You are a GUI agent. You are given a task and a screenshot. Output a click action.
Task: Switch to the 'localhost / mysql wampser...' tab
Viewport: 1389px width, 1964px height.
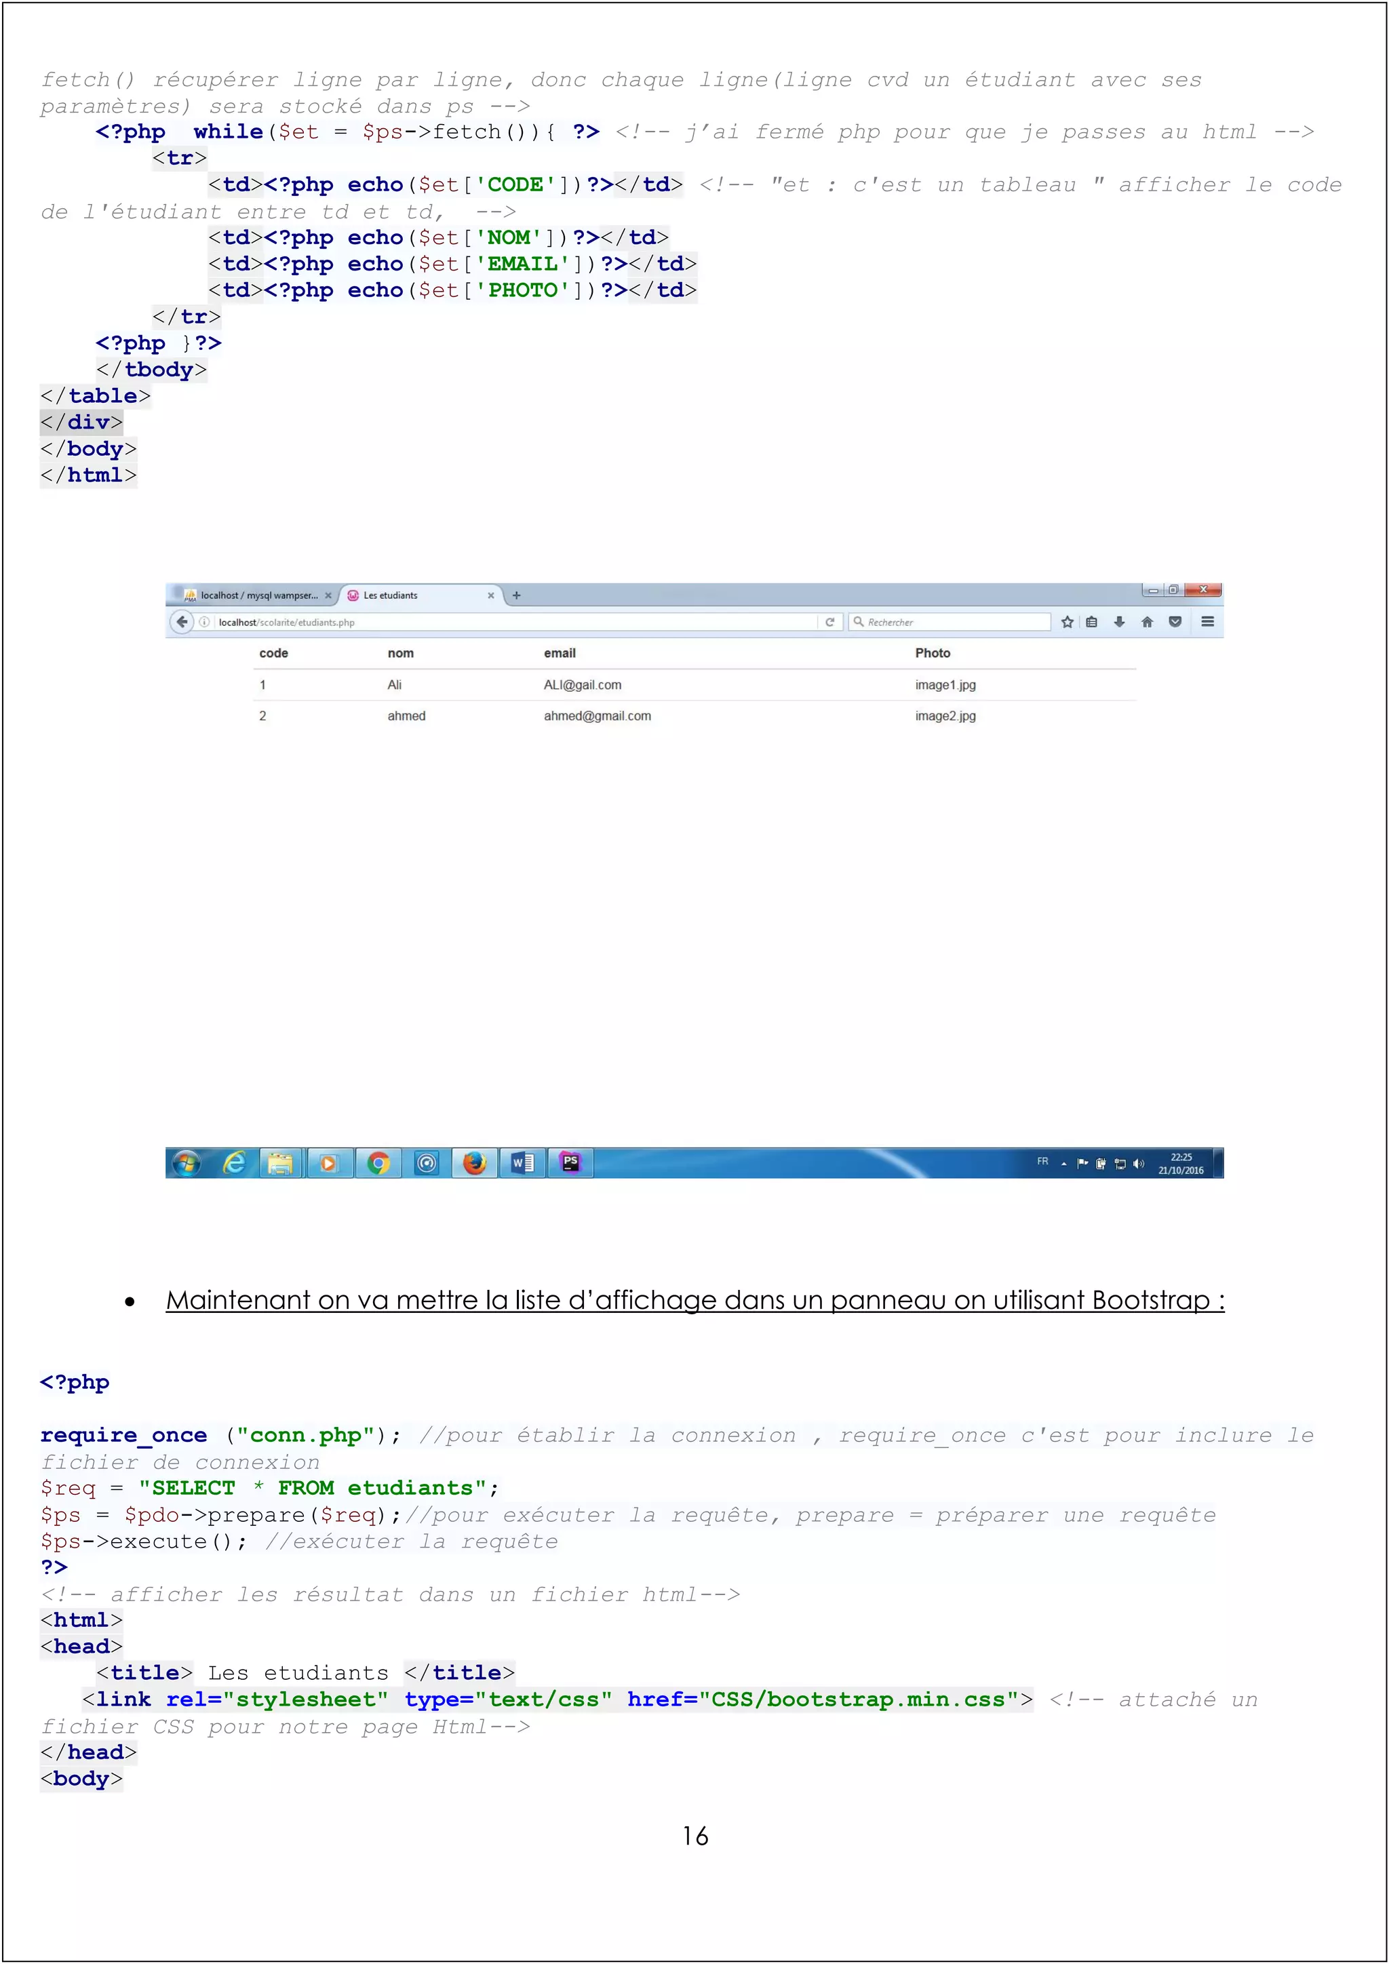pos(252,595)
